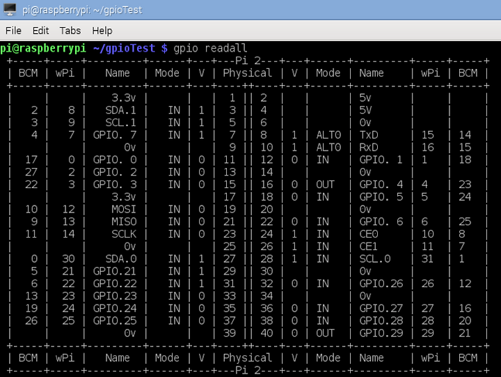The height and width of the screenshot is (377, 501).
Task: Click the 'GPIO.24' name cell
Action: pos(115,308)
